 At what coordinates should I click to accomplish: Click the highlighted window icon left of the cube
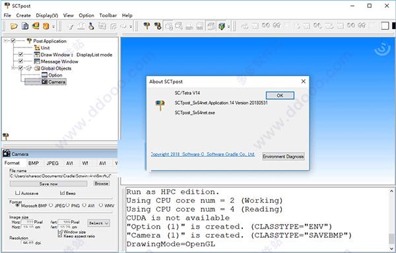click(x=211, y=26)
